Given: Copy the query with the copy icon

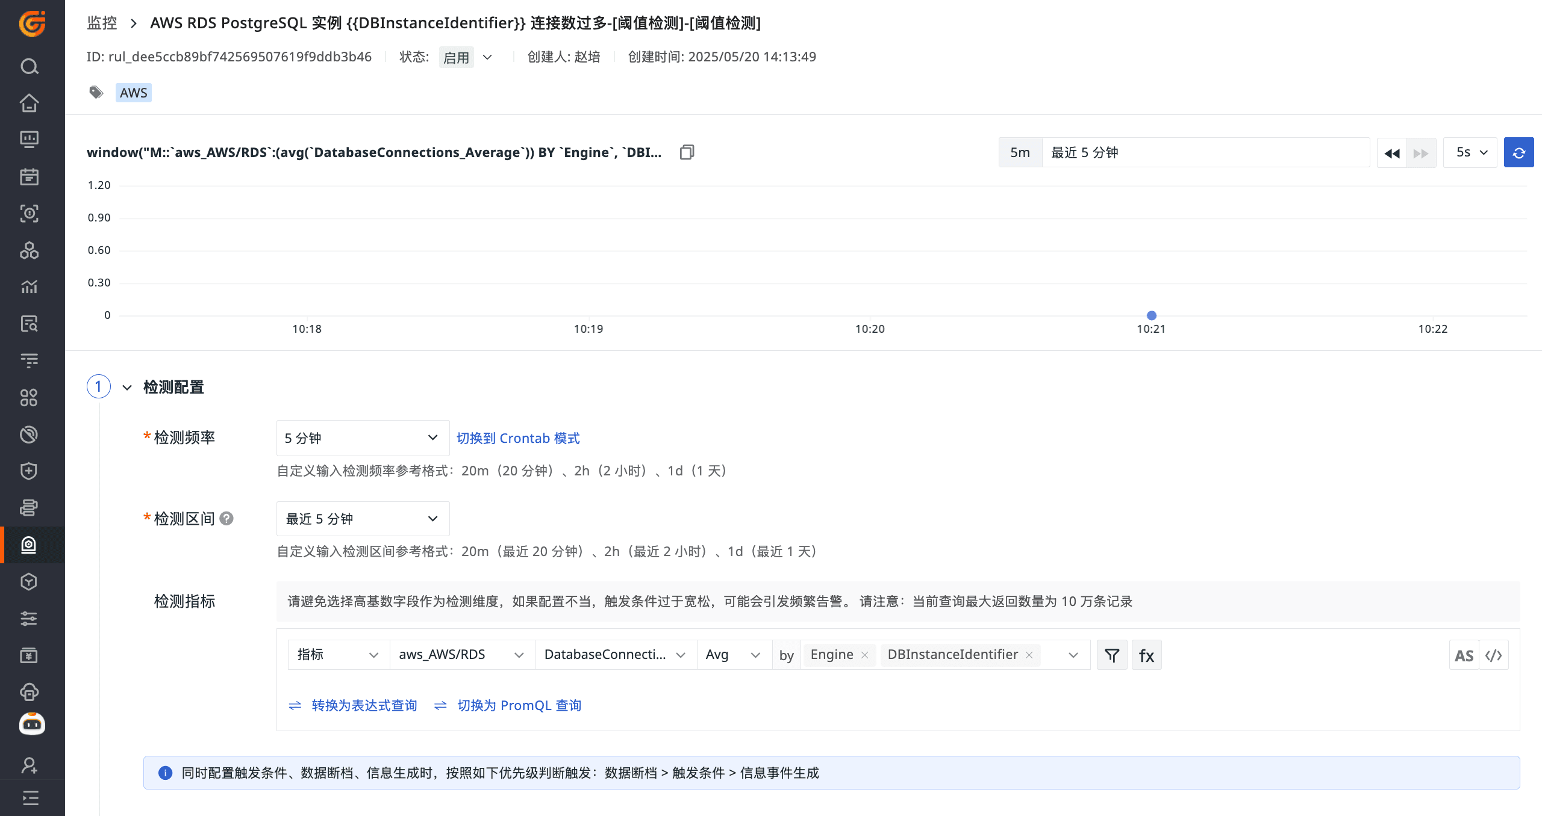Looking at the screenshot, I should [687, 152].
